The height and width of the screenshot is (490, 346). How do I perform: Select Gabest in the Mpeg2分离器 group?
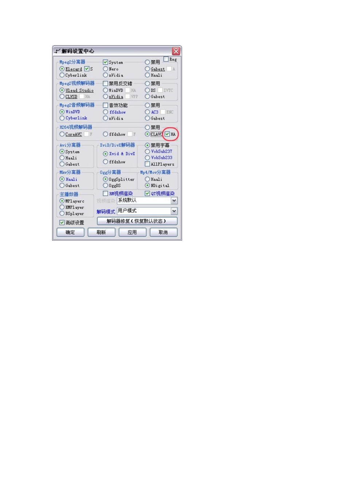[x=147, y=69]
